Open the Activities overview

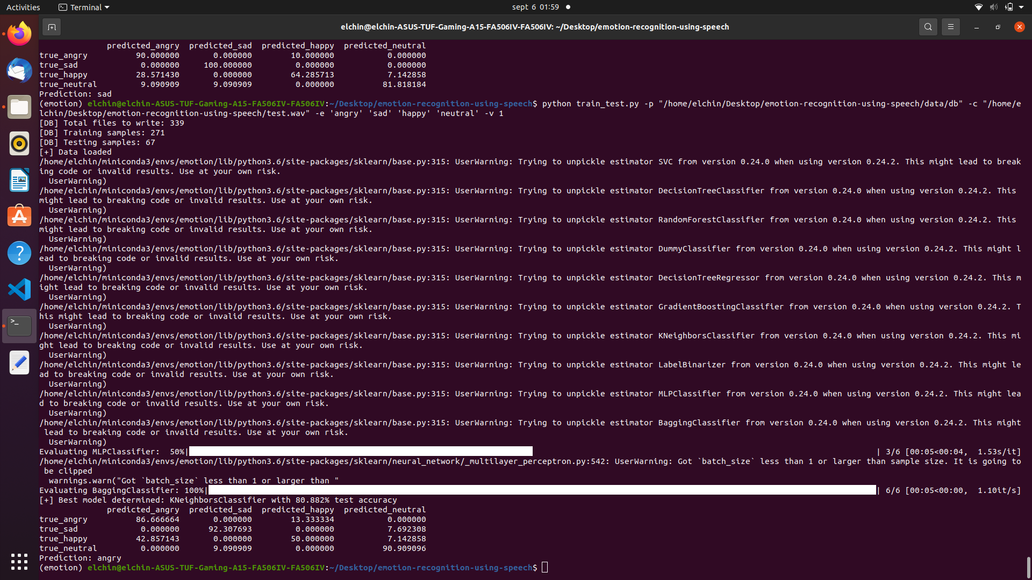point(23,7)
